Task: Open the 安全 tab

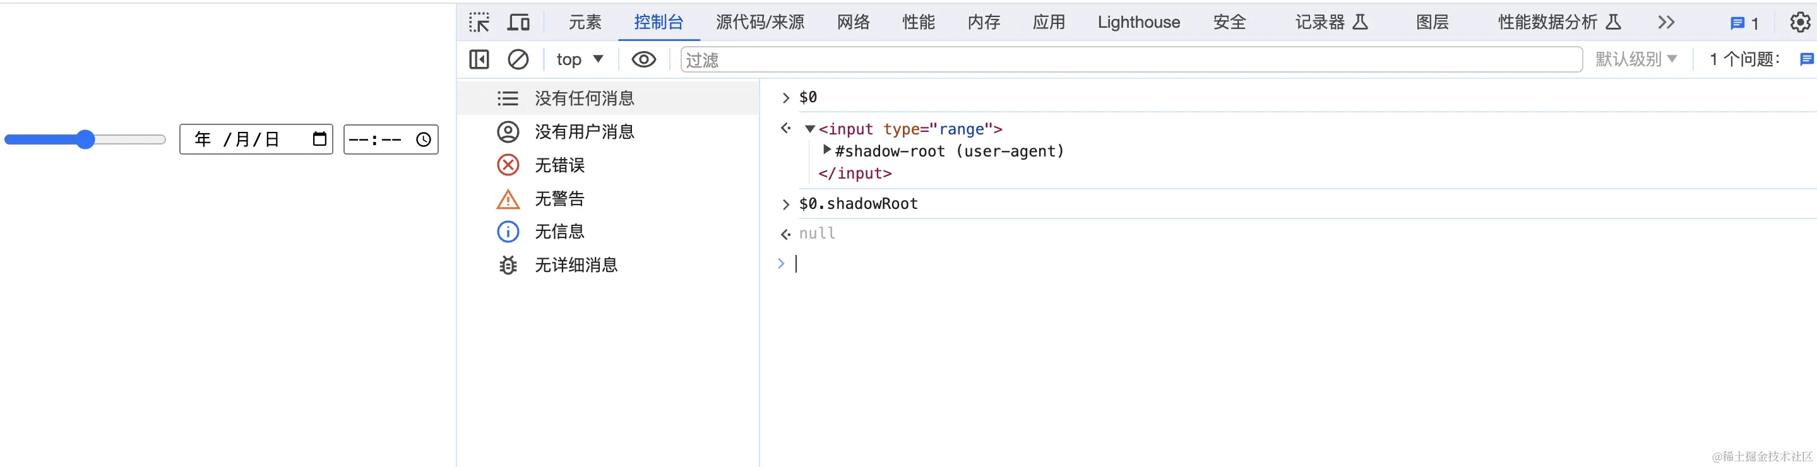Action: [1229, 23]
